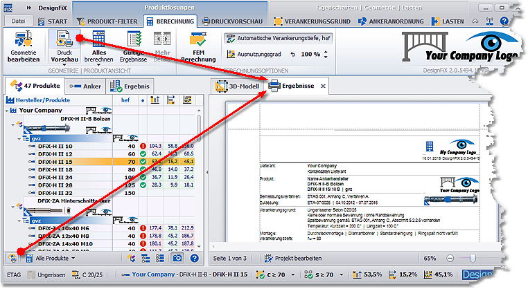528x289 pixels.
Task: Switch to the 3D-Modell view tab
Action: tap(238, 86)
